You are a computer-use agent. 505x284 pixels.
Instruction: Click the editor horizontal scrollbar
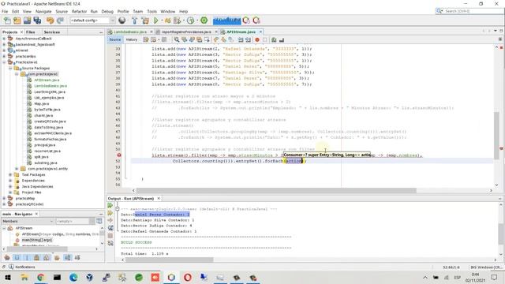tap(276, 190)
